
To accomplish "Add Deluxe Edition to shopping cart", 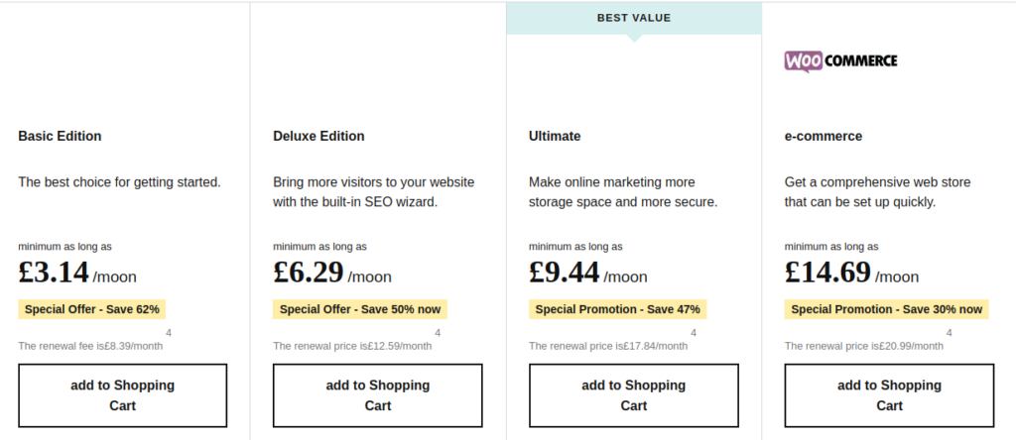I will (x=378, y=395).
